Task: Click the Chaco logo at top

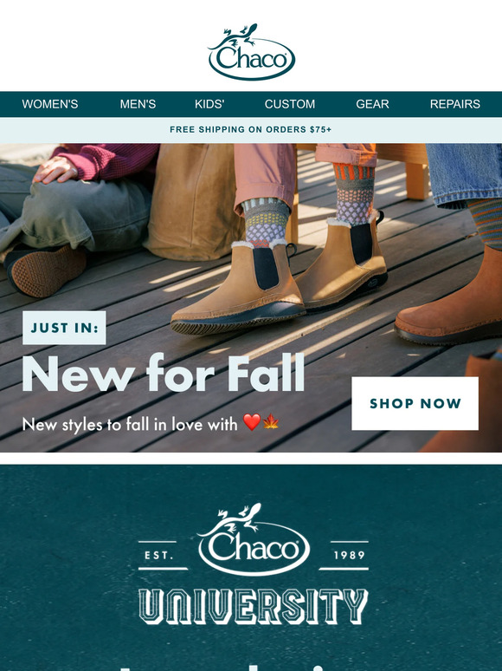Action: pos(252,52)
